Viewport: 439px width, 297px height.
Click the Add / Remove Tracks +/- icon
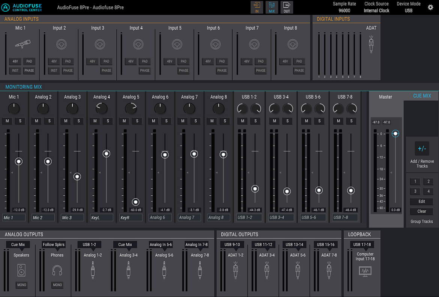pyautogui.click(x=422, y=148)
